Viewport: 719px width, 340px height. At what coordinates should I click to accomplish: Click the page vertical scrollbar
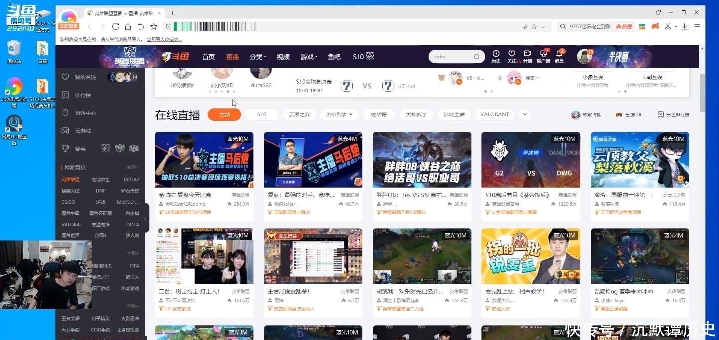pos(702,93)
